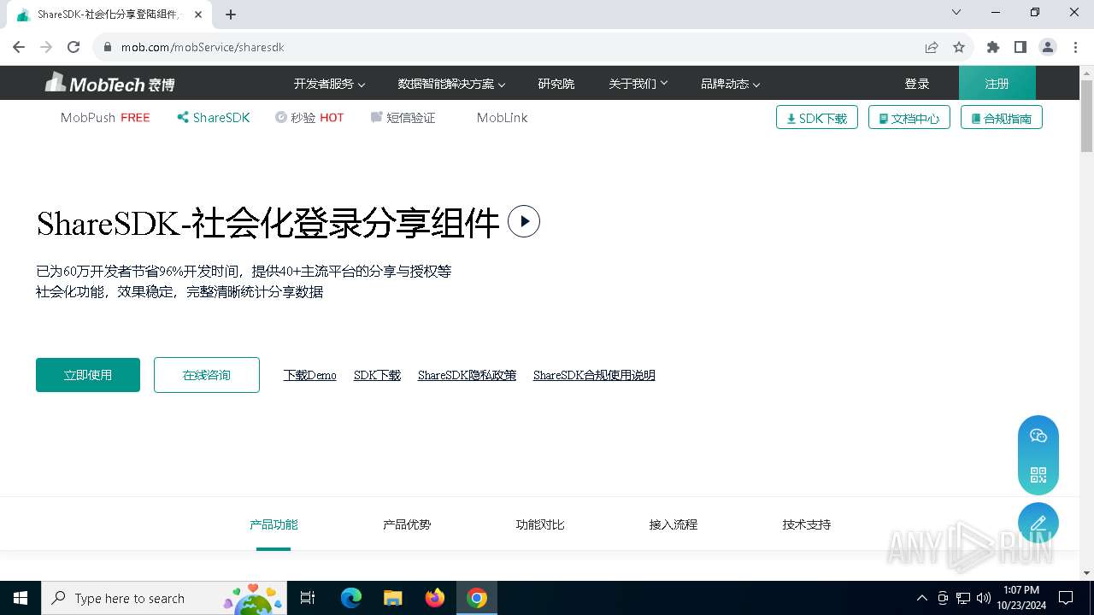Switch to the 产品优势 section tab
Screen dimensions: 1094x615
407,524
